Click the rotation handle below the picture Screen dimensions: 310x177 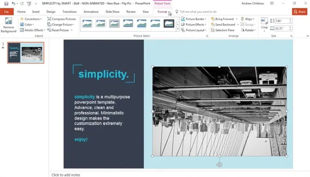[x=219, y=165]
